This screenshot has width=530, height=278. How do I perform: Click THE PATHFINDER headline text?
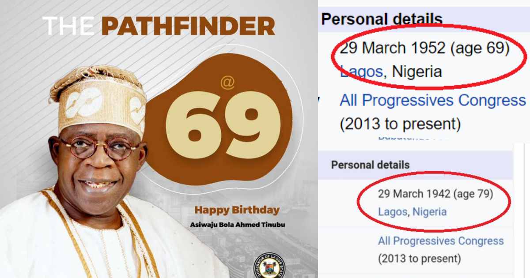pos(159,27)
